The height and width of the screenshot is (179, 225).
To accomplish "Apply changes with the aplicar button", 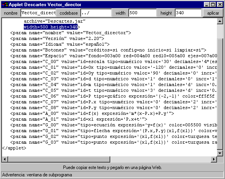I will coord(213,13).
